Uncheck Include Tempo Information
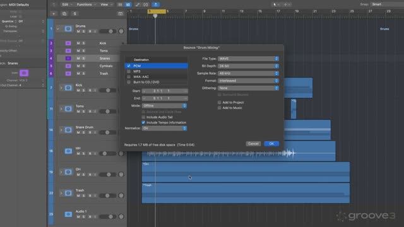This screenshot has height=227, width=404. [x=143, y=122]
